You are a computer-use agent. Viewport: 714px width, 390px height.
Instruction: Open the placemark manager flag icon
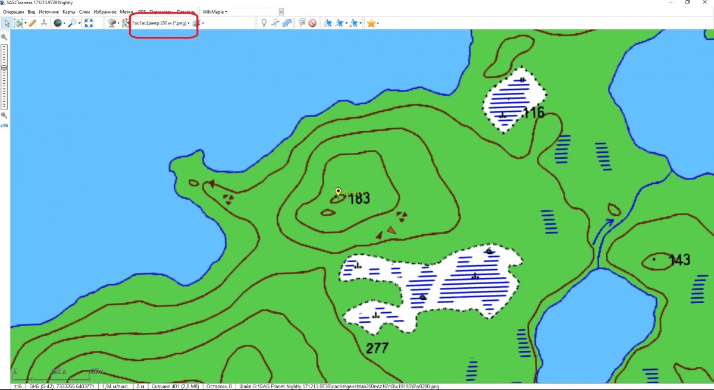pyautogui.click(x=302, y=23)
